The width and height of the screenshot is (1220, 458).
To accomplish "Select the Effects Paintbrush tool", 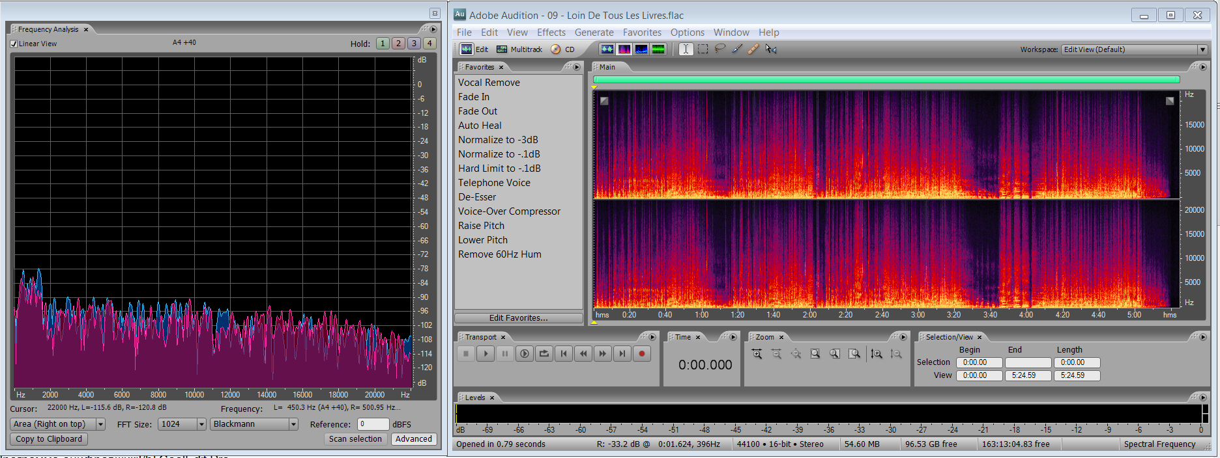I will tap(736, 49).
